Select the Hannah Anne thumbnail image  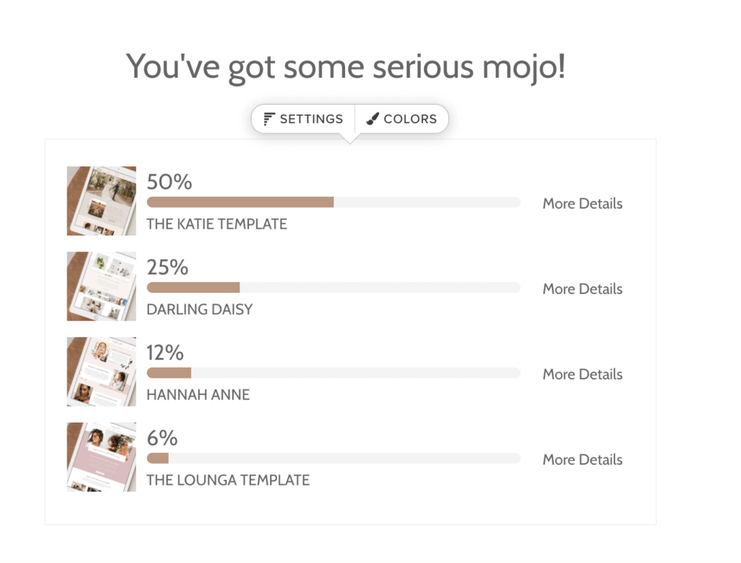pos(101,371)
